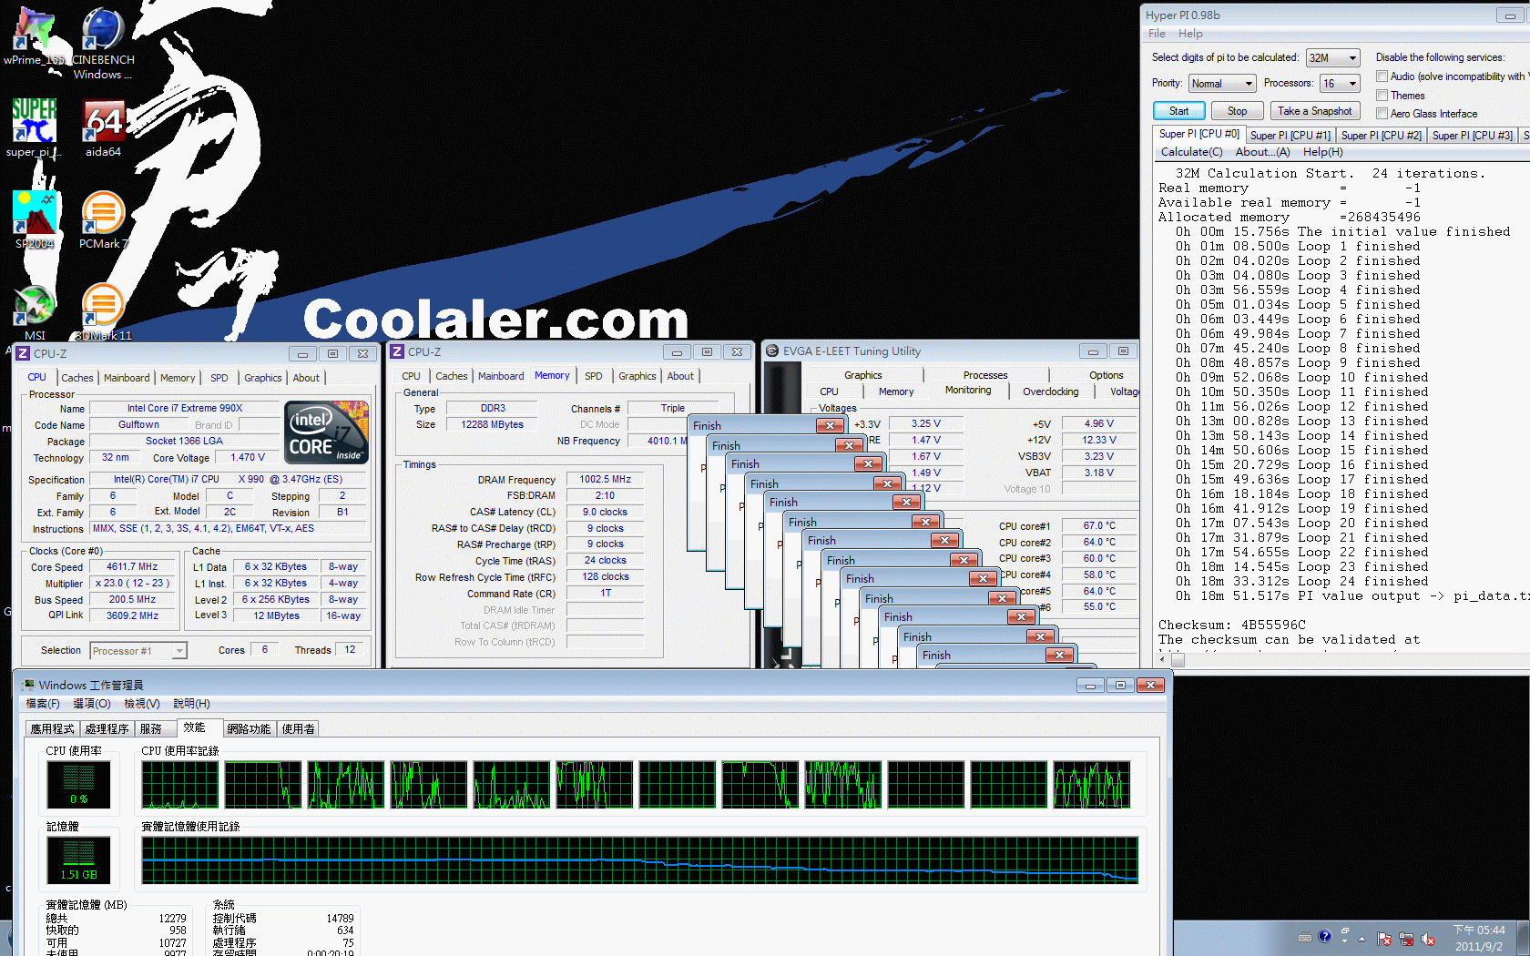Open 檔案(F) menu in Task Manager

click(x=43, y=704)
